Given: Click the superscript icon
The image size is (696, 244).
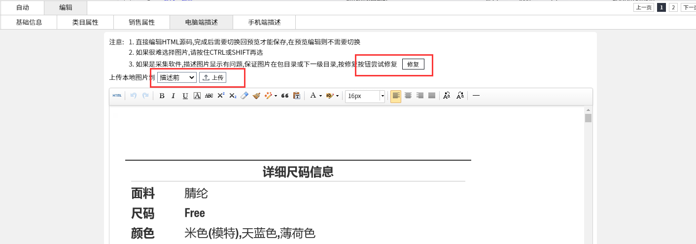Looking at the screenshot, I should coord(221,96).
